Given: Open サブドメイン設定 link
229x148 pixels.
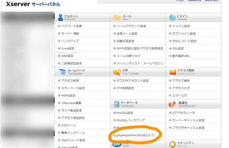Looking at the screenshot, I should coord(184,33).
